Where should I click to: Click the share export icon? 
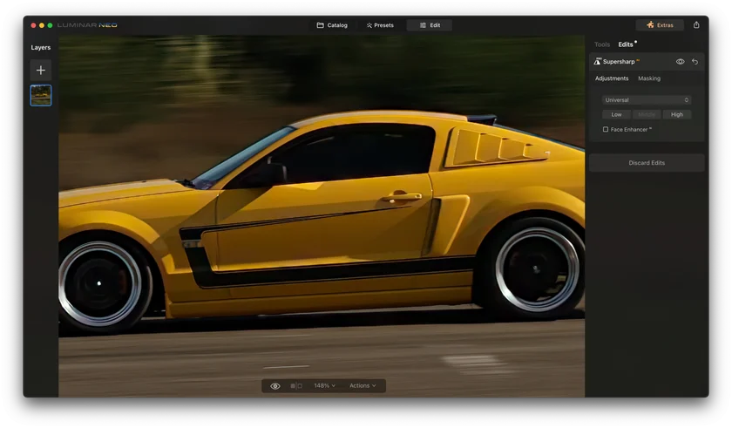point(696,25)
